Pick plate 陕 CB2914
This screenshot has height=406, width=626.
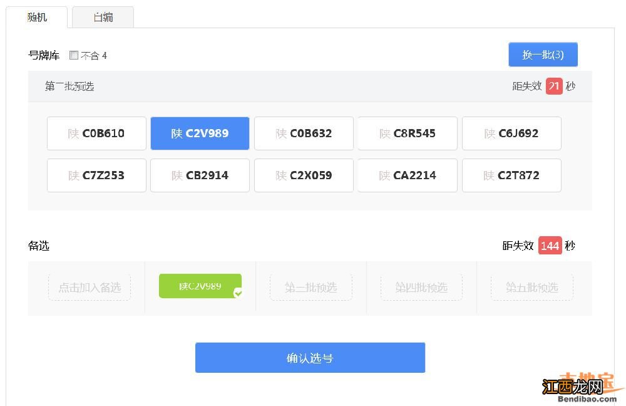200,175
